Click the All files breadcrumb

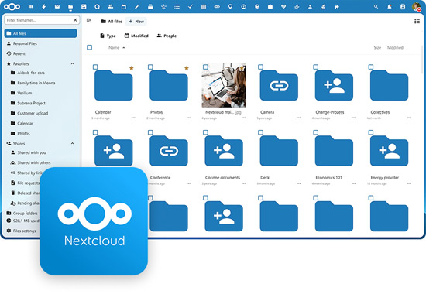112,22
